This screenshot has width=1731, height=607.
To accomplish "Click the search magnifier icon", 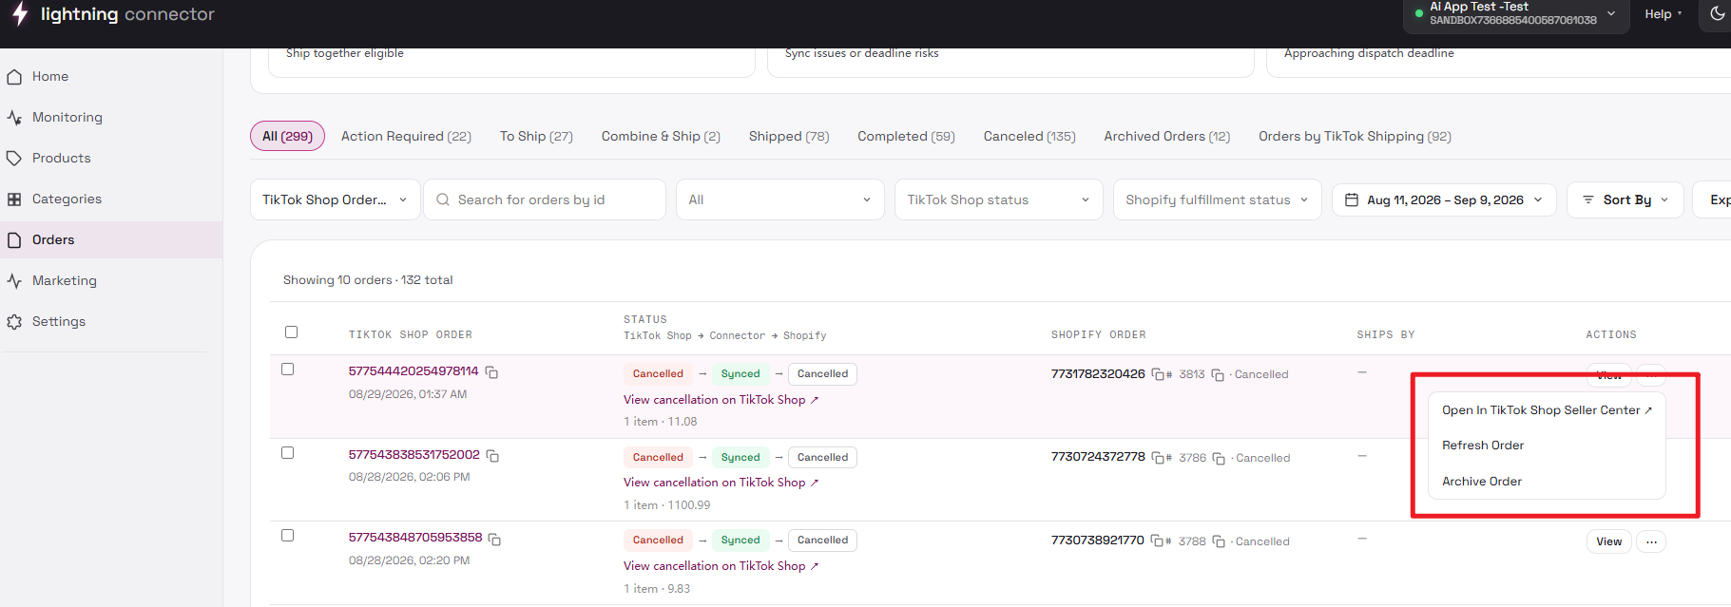I will 443,199.
